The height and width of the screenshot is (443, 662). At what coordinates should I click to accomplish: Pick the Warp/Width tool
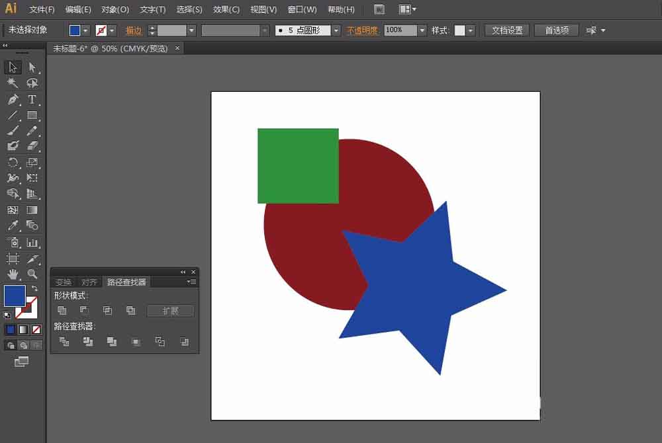tap(13, 178)
